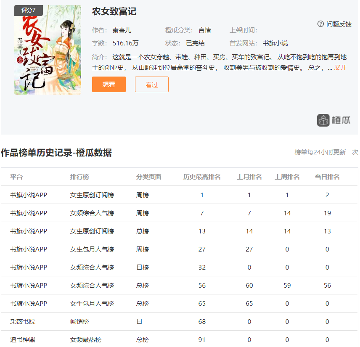Click the note 榜单每24小时更新一次
This screenshot has height=347, width=360.
click(326, 152)
